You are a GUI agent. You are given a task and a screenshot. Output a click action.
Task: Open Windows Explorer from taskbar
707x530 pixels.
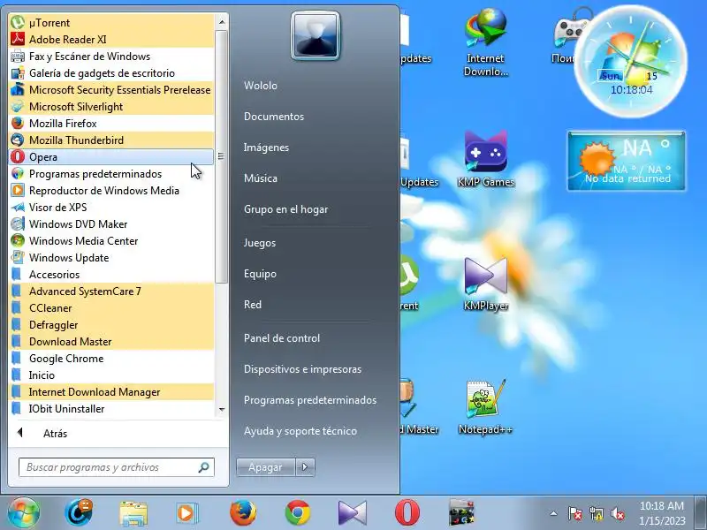click(133, 513)
